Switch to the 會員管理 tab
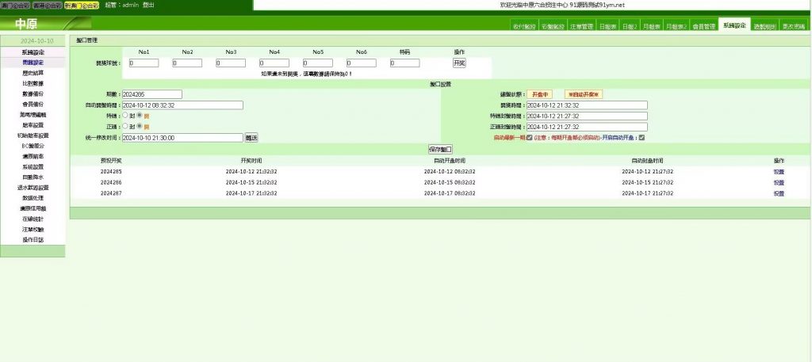 click(704, 26)
